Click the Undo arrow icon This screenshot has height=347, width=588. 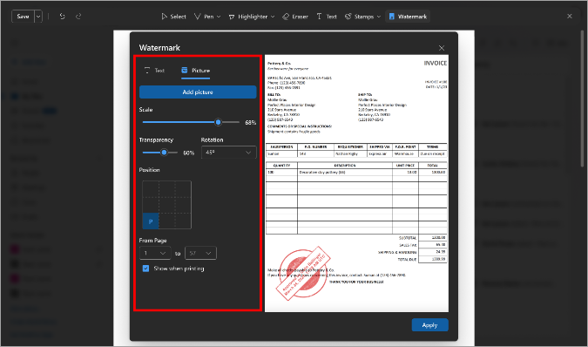coord(62,17)
